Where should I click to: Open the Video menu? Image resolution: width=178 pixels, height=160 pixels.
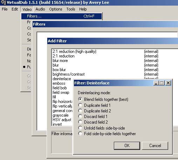tap(27, 9)
